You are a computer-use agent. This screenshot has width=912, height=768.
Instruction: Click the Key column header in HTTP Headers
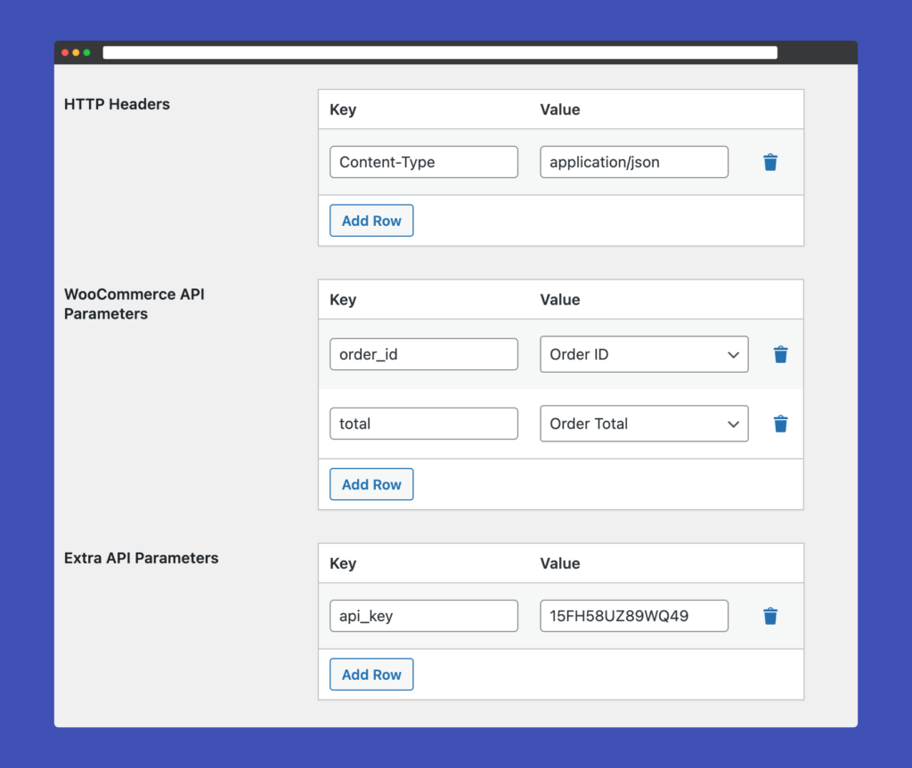coord(343,109)
